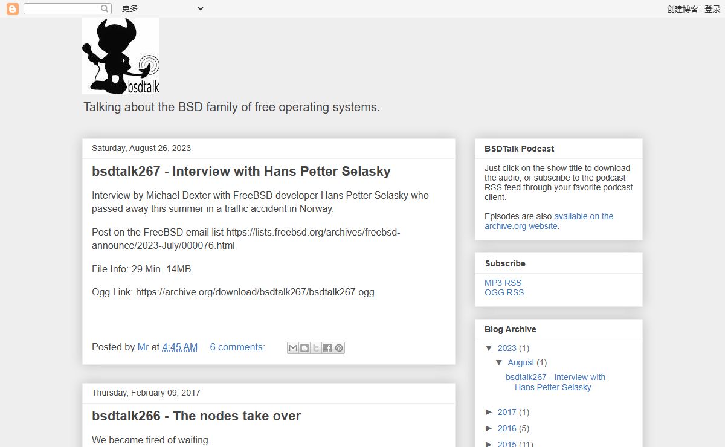Open archived bsdtalk267 entry in sidebar

(555, 382)
